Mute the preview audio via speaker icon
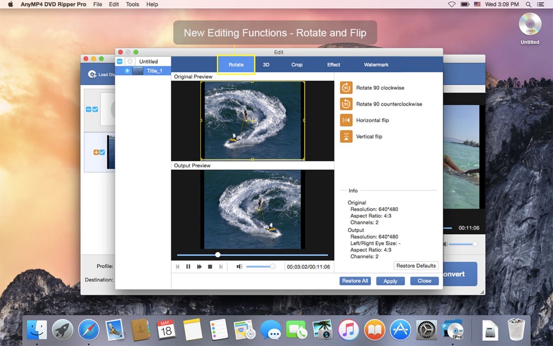The height and width of the screenshot is (346, 553). [x=239, y=266]
